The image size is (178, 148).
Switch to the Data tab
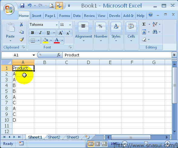tap(77, 16)
